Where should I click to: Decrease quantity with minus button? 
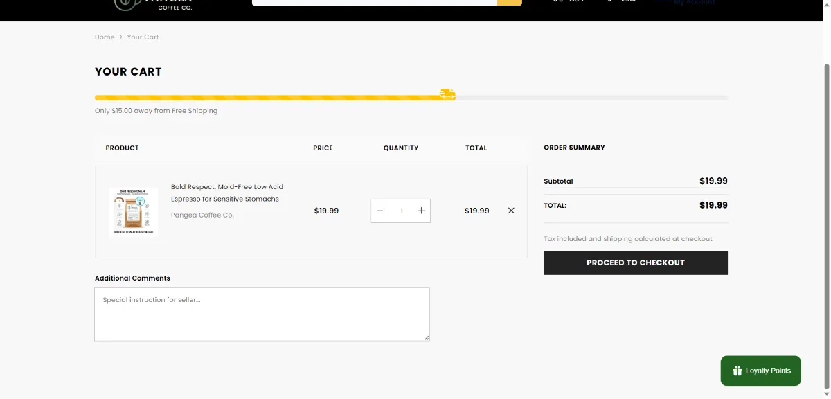click(379, 211)
